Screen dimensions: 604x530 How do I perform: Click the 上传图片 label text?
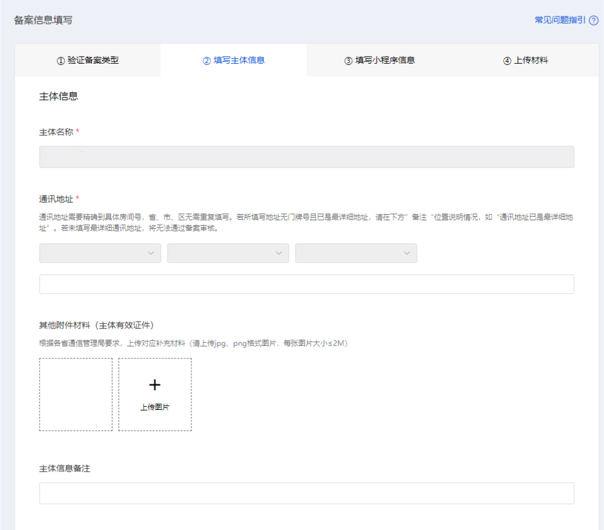[154, 407]
